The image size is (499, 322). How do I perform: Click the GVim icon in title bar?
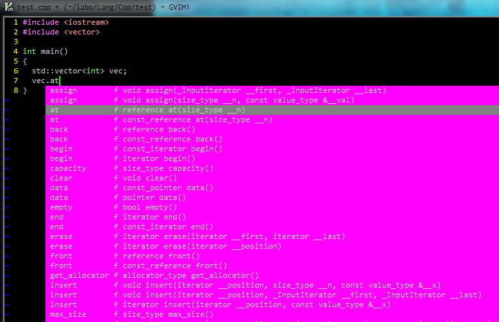[8, 6]
